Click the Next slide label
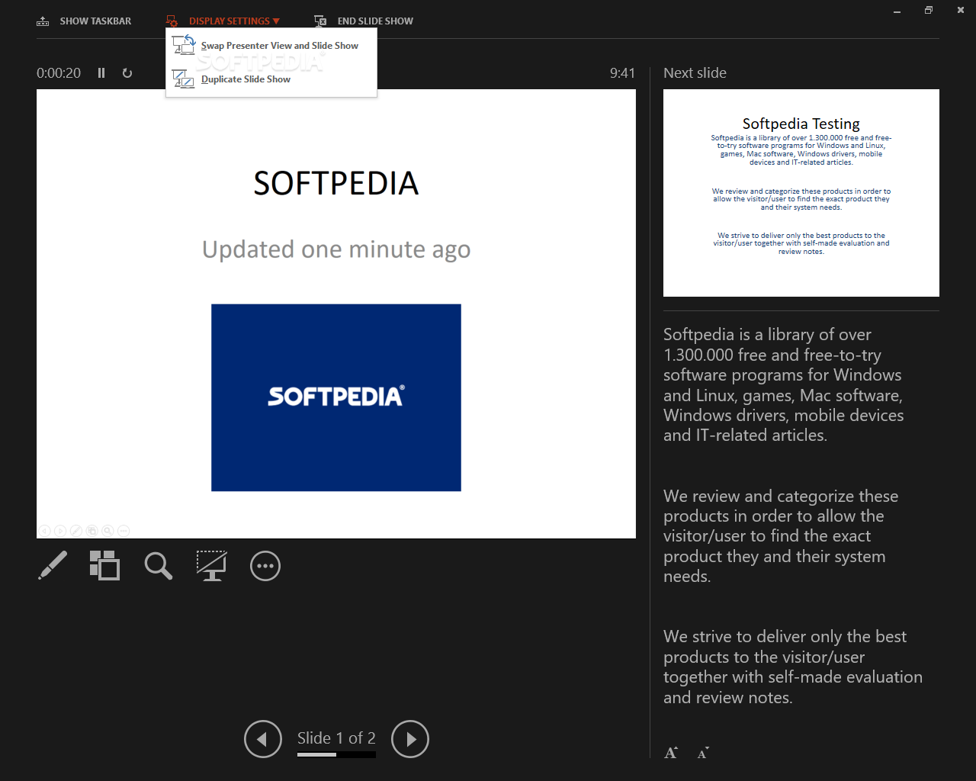The height and width of the screenshot is (781, 976). coord(695,73)
